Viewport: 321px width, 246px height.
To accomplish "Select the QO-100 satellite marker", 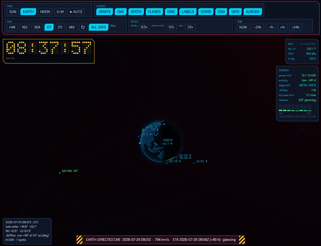I will 60,173.
